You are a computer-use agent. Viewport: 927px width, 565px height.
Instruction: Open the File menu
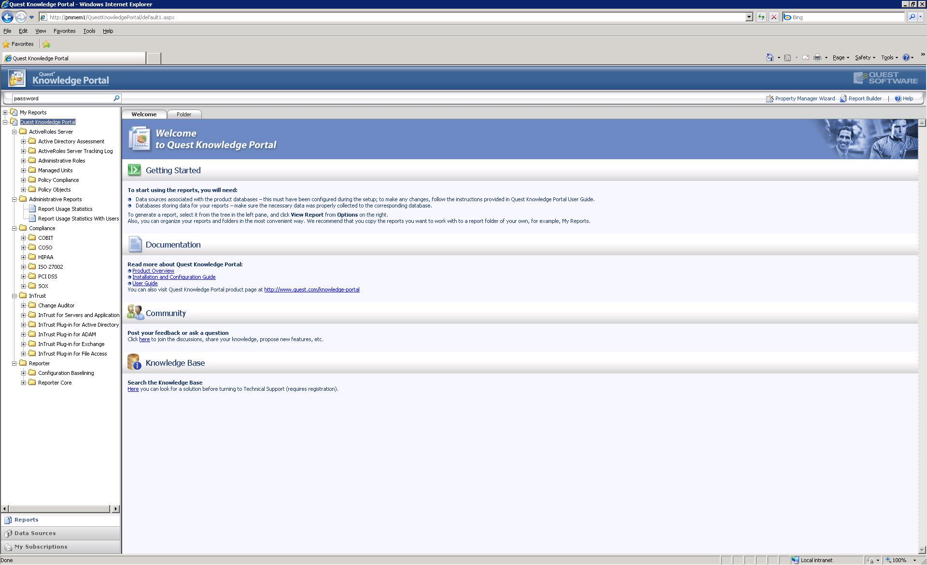point(7,31)
